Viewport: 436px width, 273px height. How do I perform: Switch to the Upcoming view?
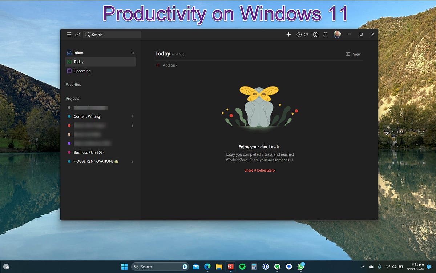pos(82,71)
